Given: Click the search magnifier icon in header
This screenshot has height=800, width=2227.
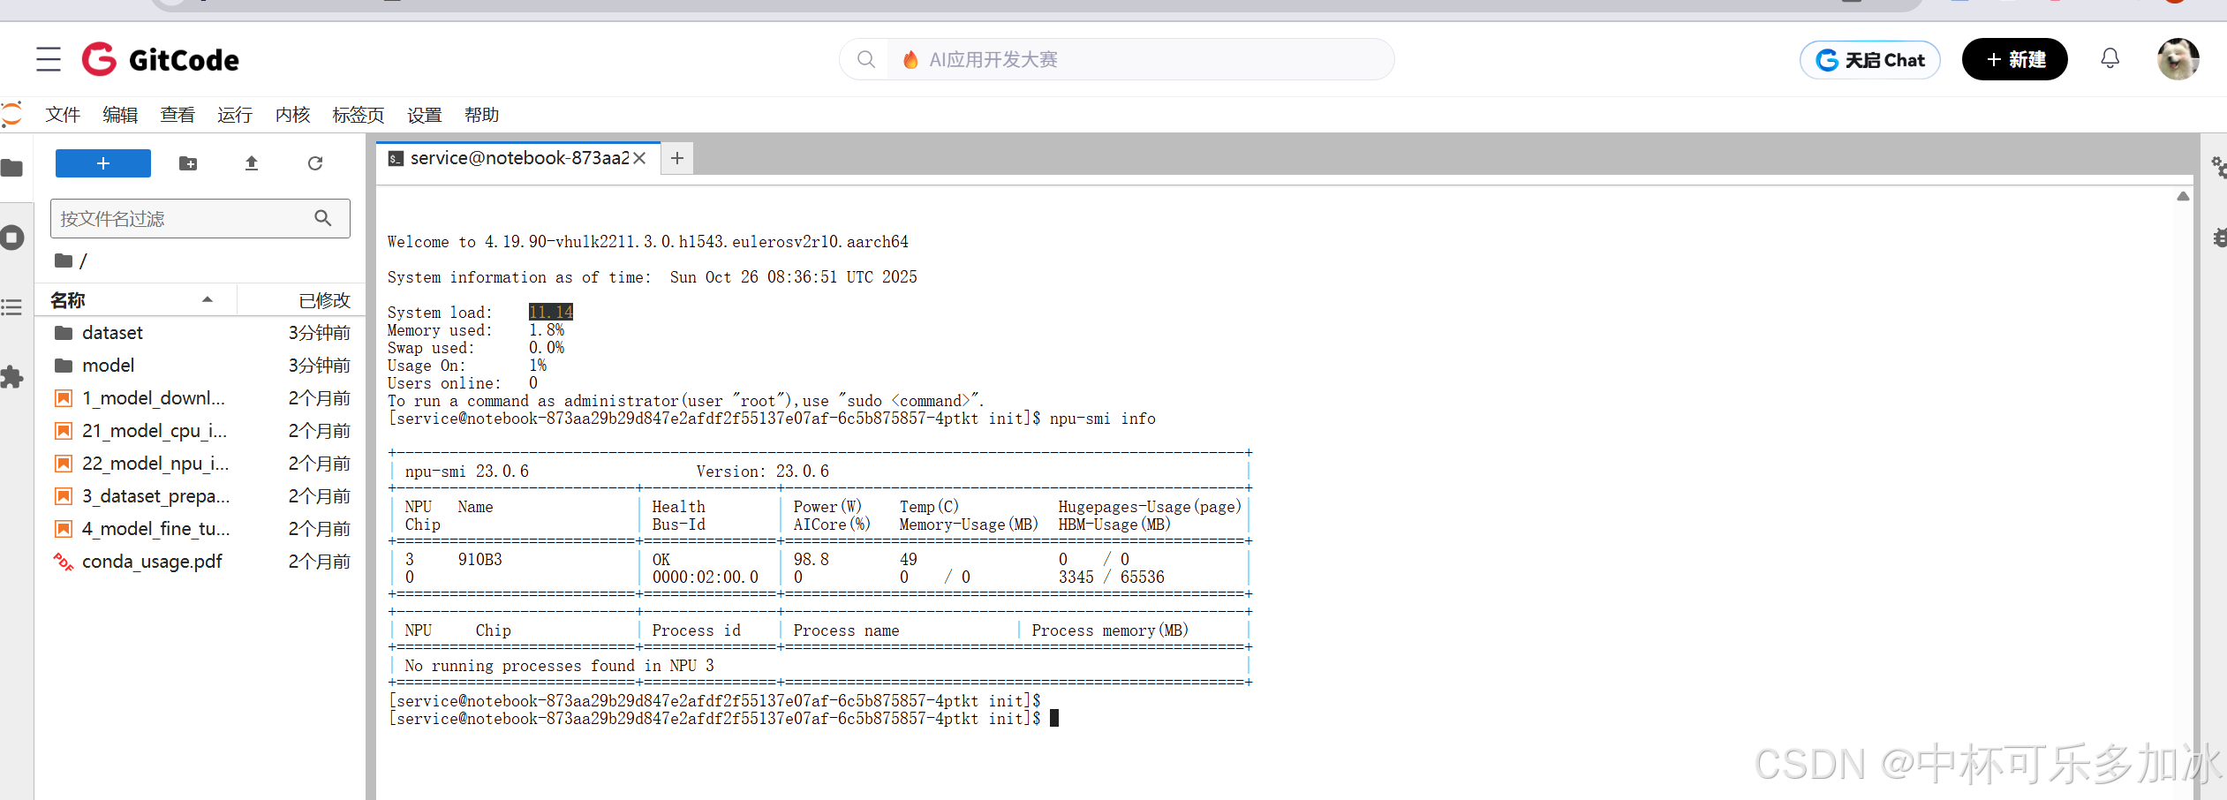Looking at the screenshot, I should click(866, 59).
